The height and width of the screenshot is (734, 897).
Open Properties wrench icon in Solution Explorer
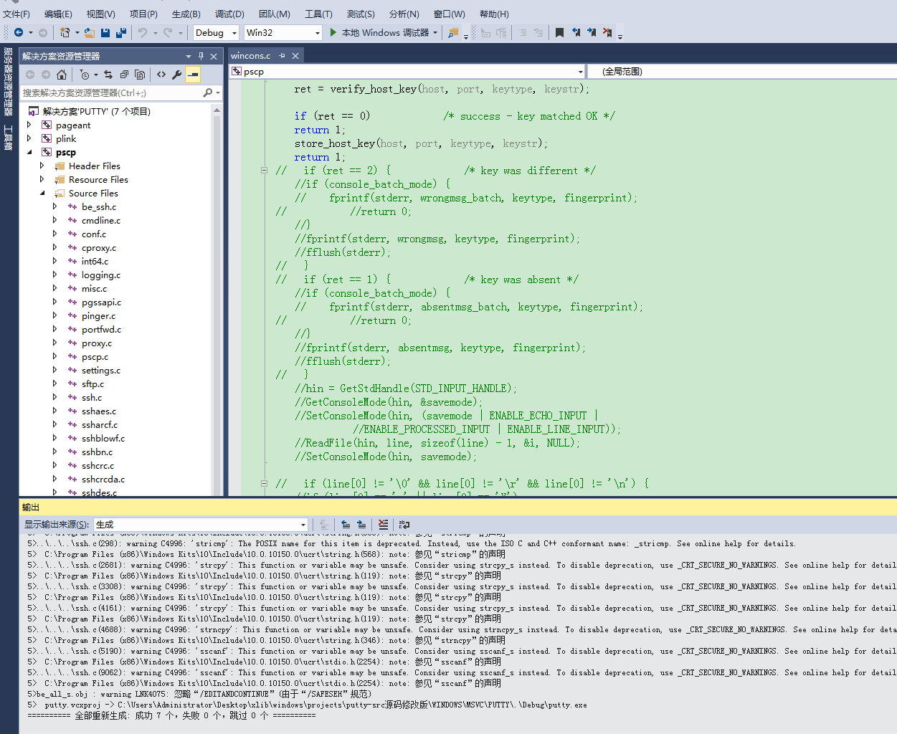177,75
